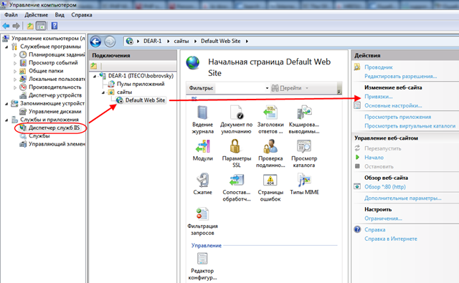This screenshot has width=459, height=283.
Task: Collapse the Службы и приложения node
Action: 6,120
